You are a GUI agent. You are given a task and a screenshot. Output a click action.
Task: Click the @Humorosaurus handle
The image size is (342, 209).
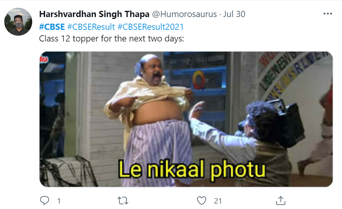tap(184, 14)
